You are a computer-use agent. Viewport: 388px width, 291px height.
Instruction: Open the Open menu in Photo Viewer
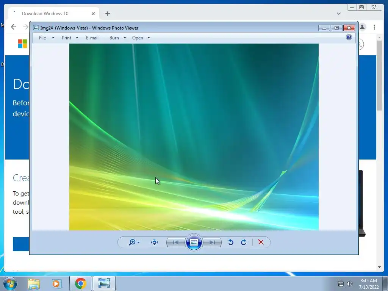[138, 38]
